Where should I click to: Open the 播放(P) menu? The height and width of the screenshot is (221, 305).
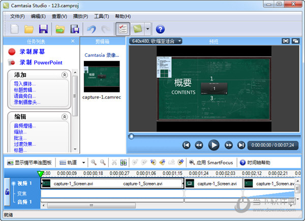(x=80, y=16)
